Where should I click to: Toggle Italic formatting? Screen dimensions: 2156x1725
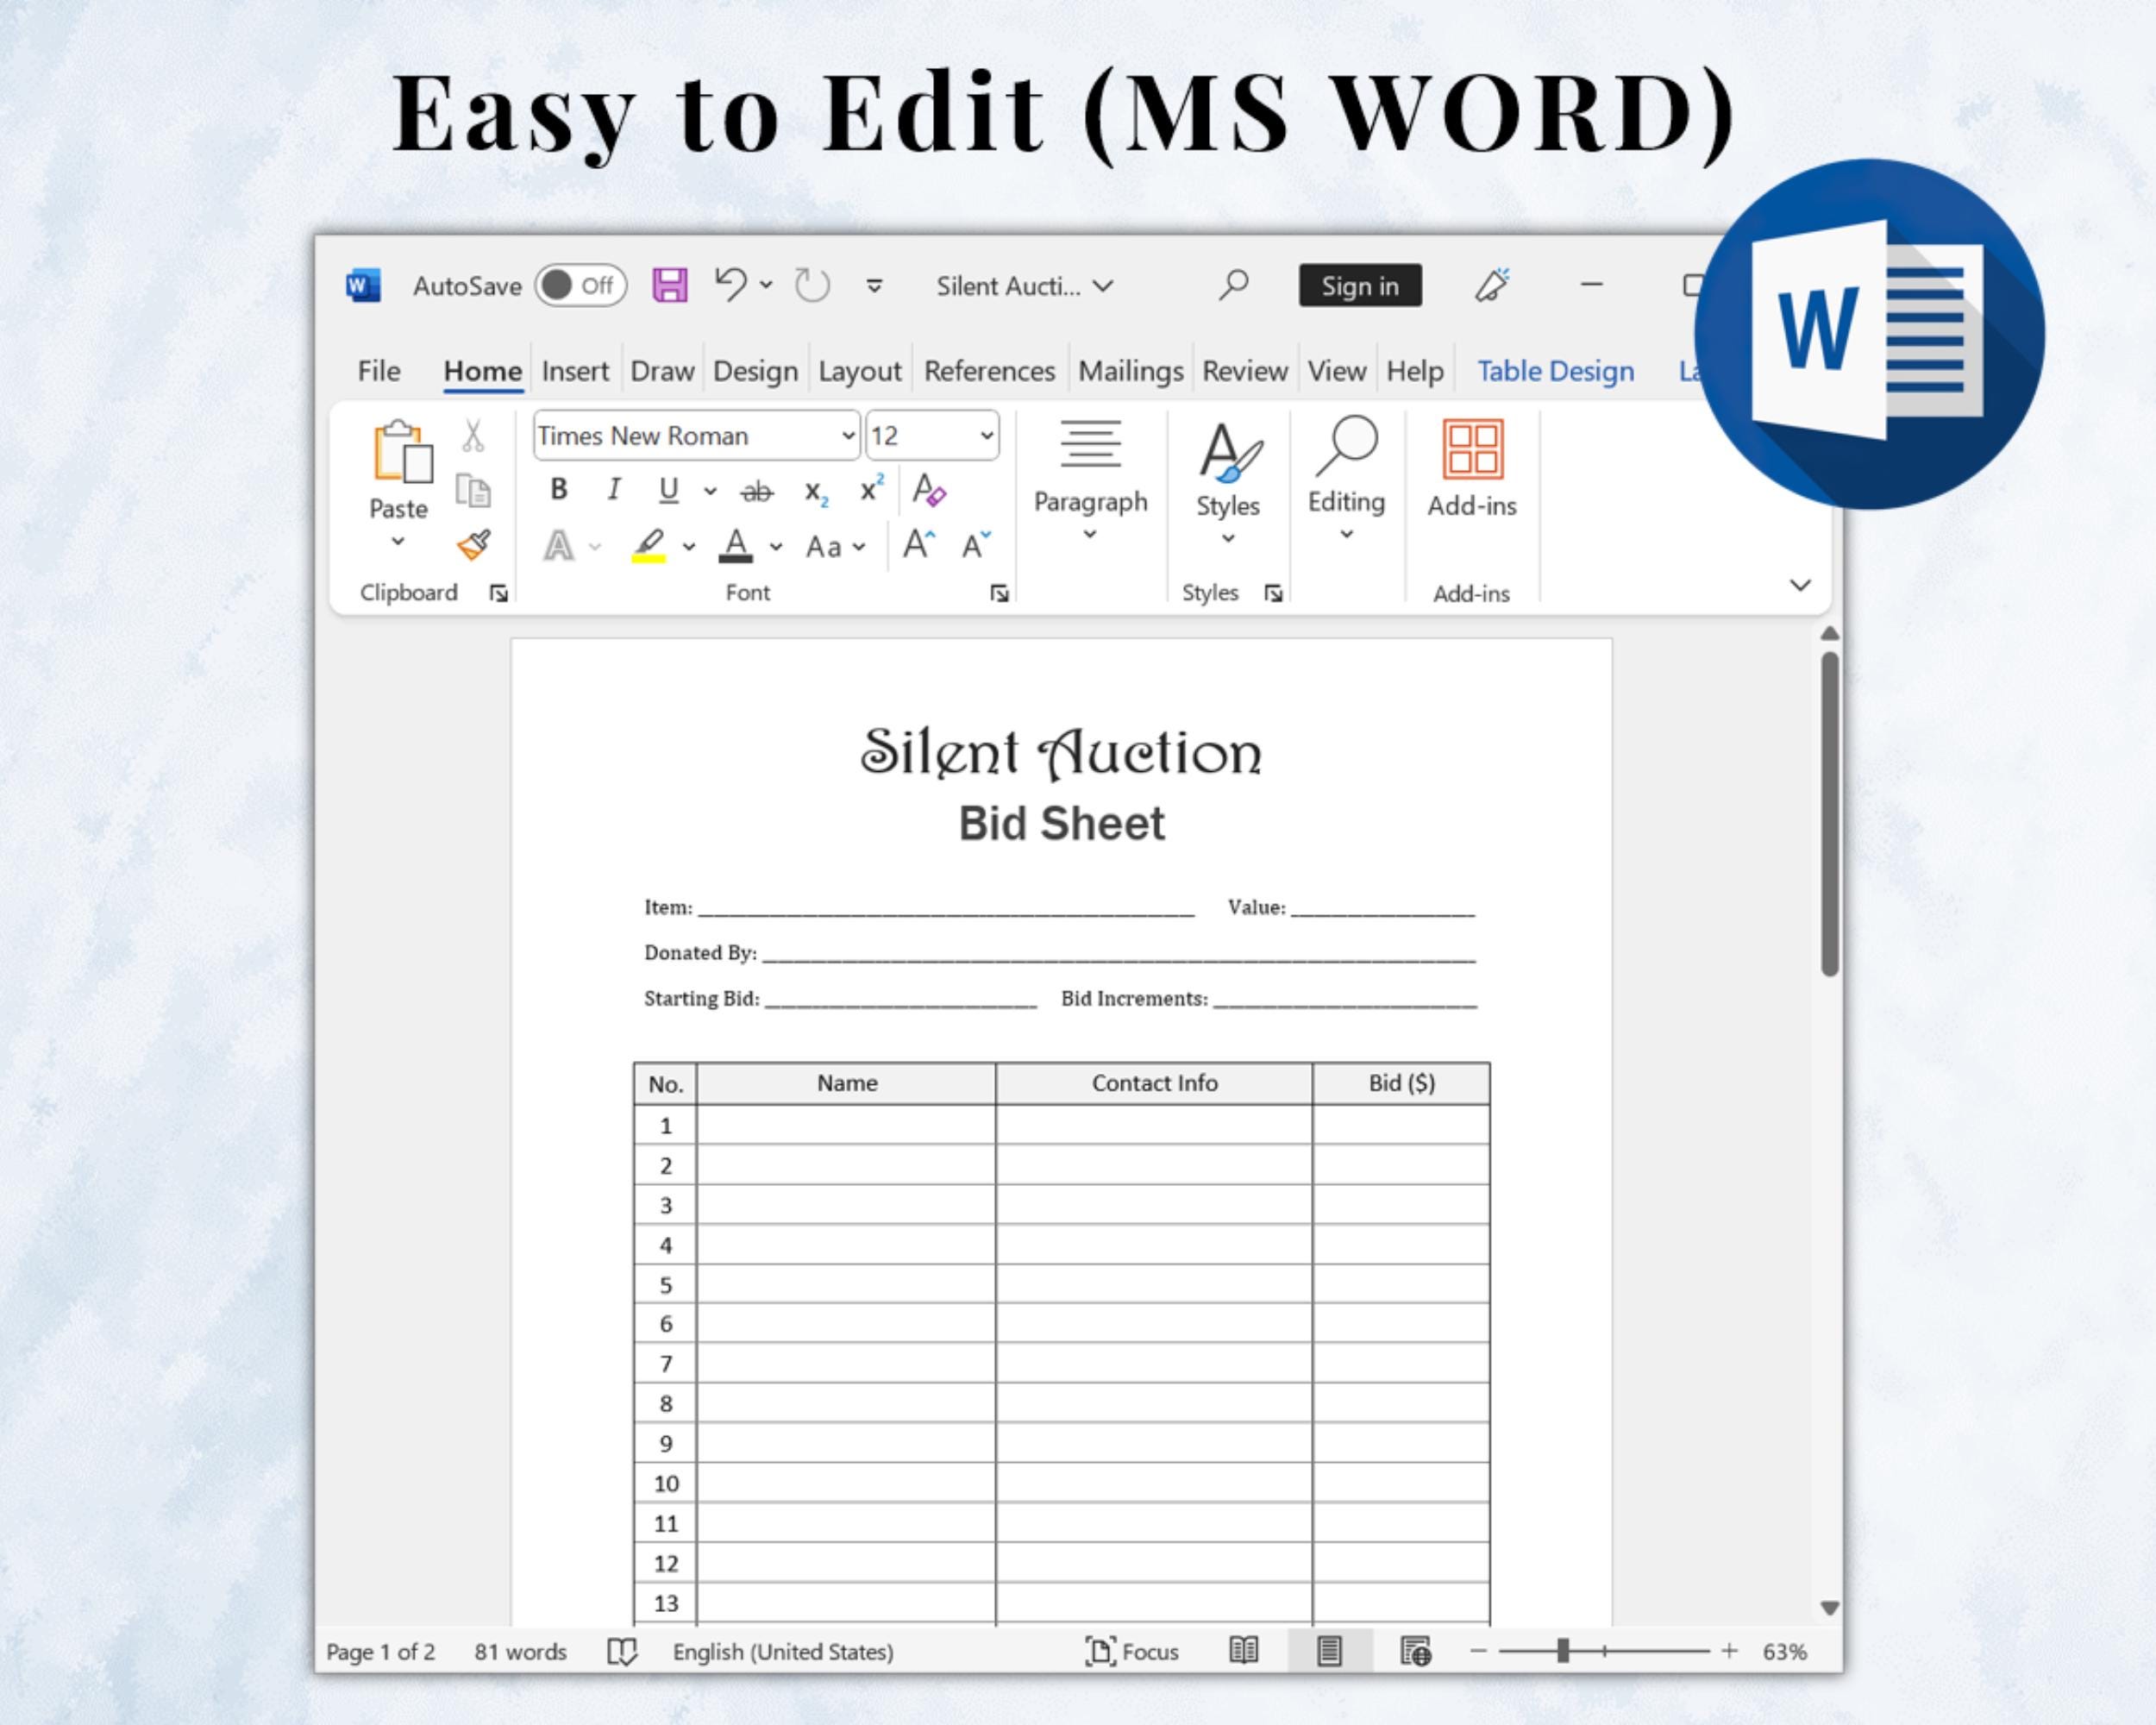(613, 489)
